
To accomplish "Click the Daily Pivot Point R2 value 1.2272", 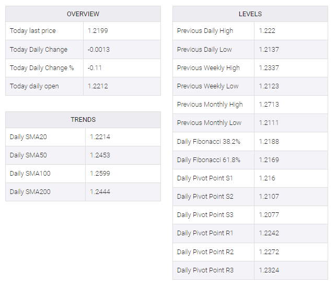I will coord(269,252).
